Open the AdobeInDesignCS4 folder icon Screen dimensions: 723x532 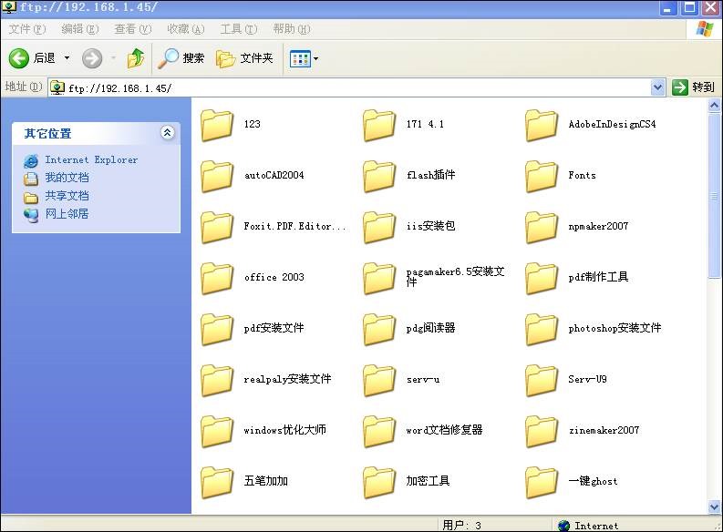542,125
